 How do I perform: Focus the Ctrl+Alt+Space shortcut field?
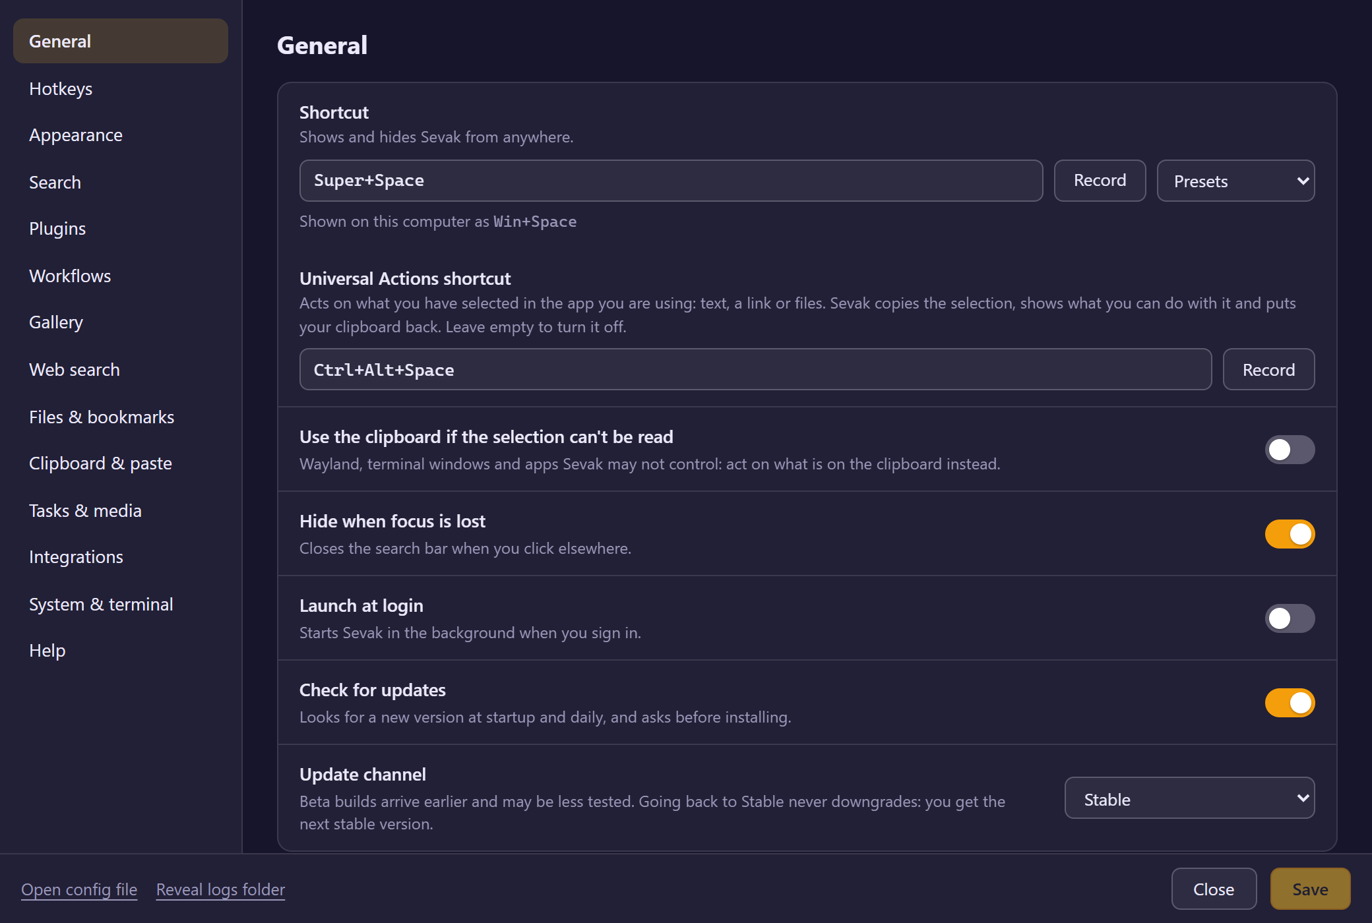pyautogui.click(x=755, y=369)
